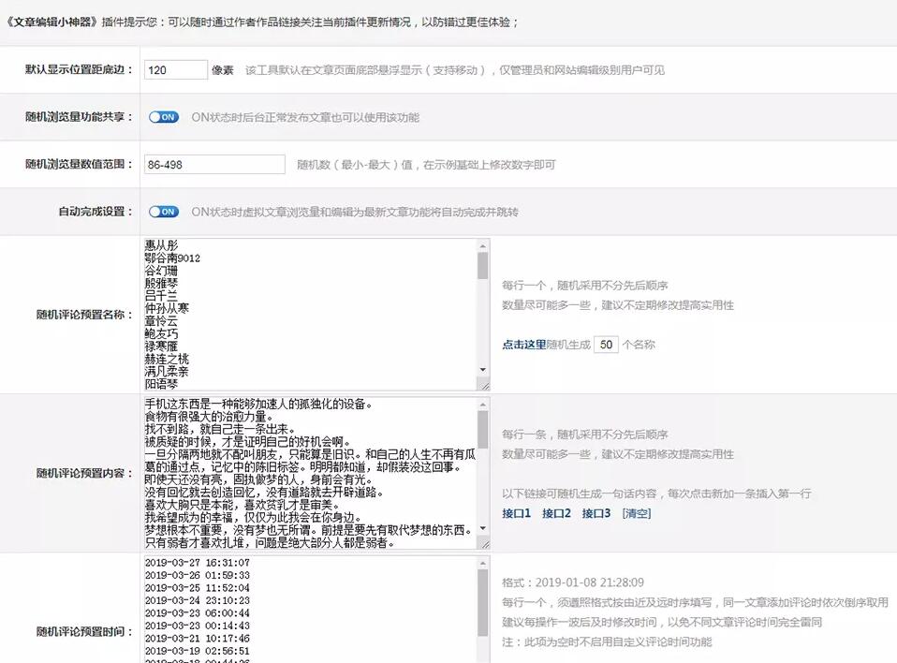Screen dimensions: 897x663
Task: Click the comment line starting 找不到路
Action: (220, 429)
